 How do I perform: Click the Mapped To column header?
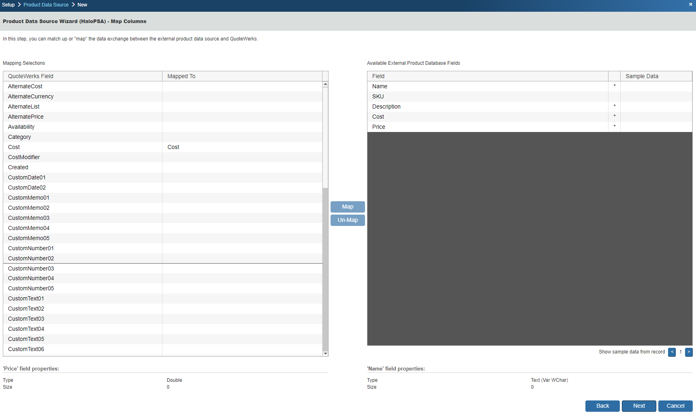242,77
